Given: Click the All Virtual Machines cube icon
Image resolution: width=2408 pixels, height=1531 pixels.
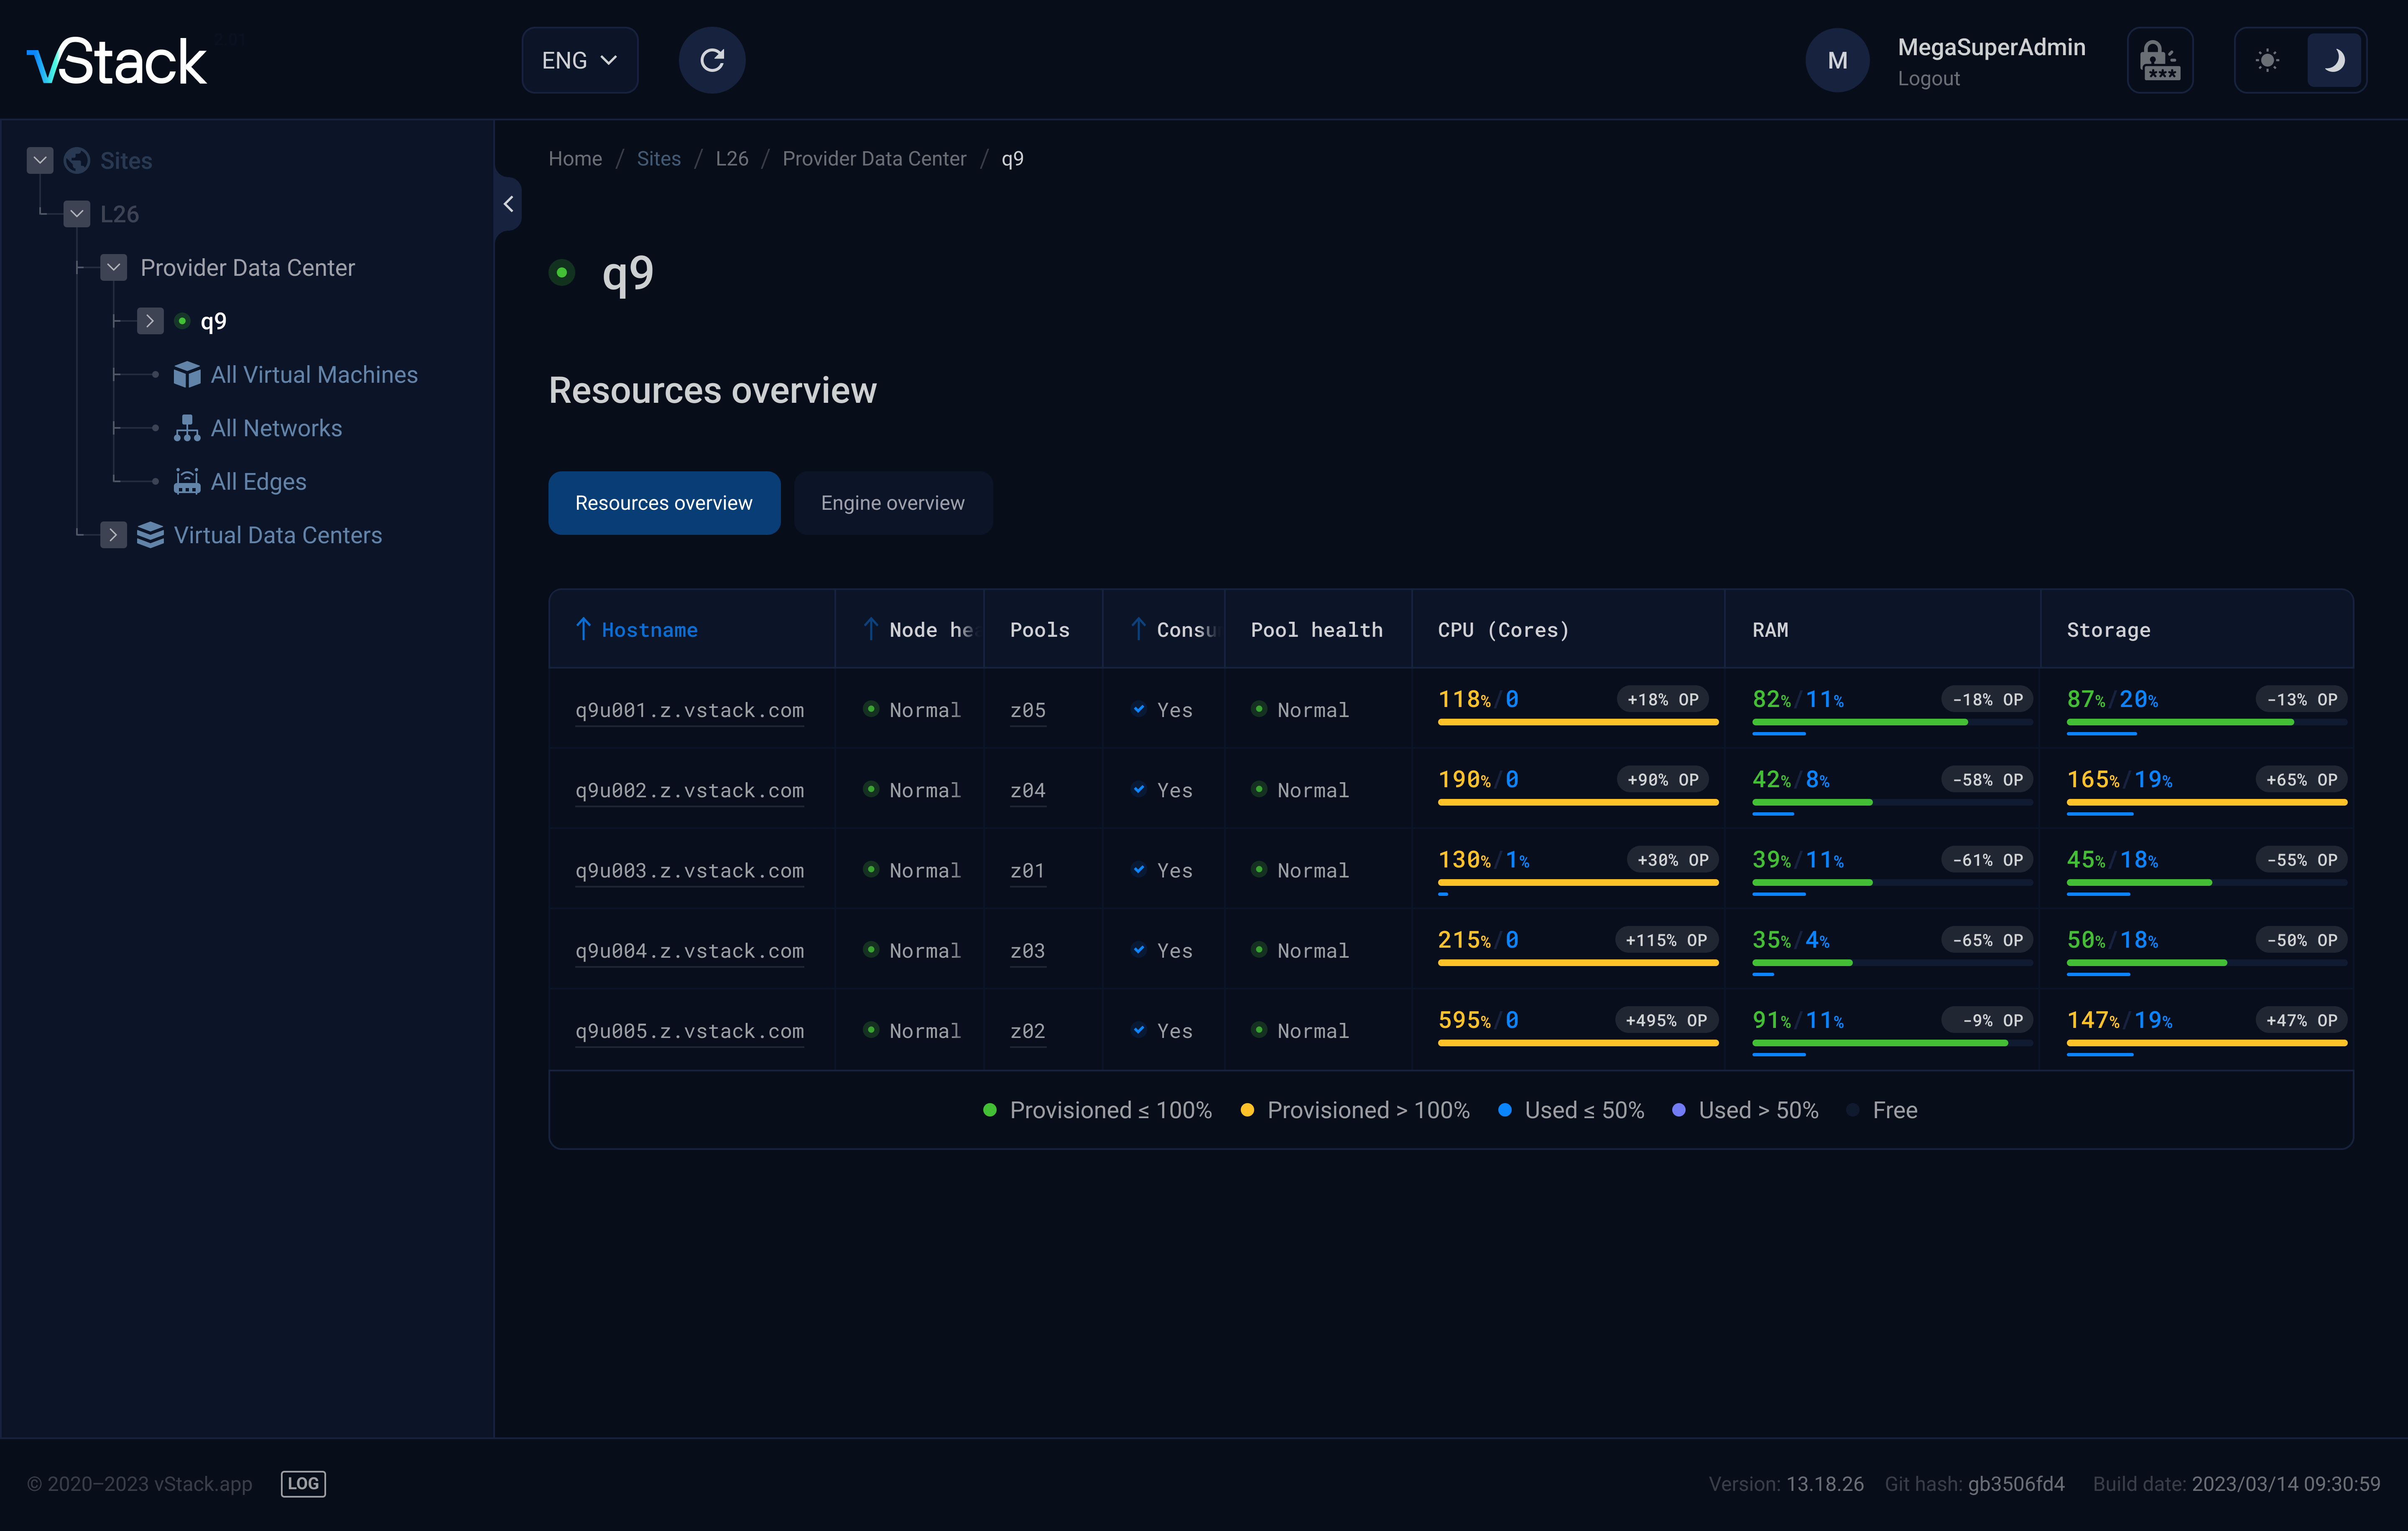Looking at the screenshot, I should click(x=187, y=375).
